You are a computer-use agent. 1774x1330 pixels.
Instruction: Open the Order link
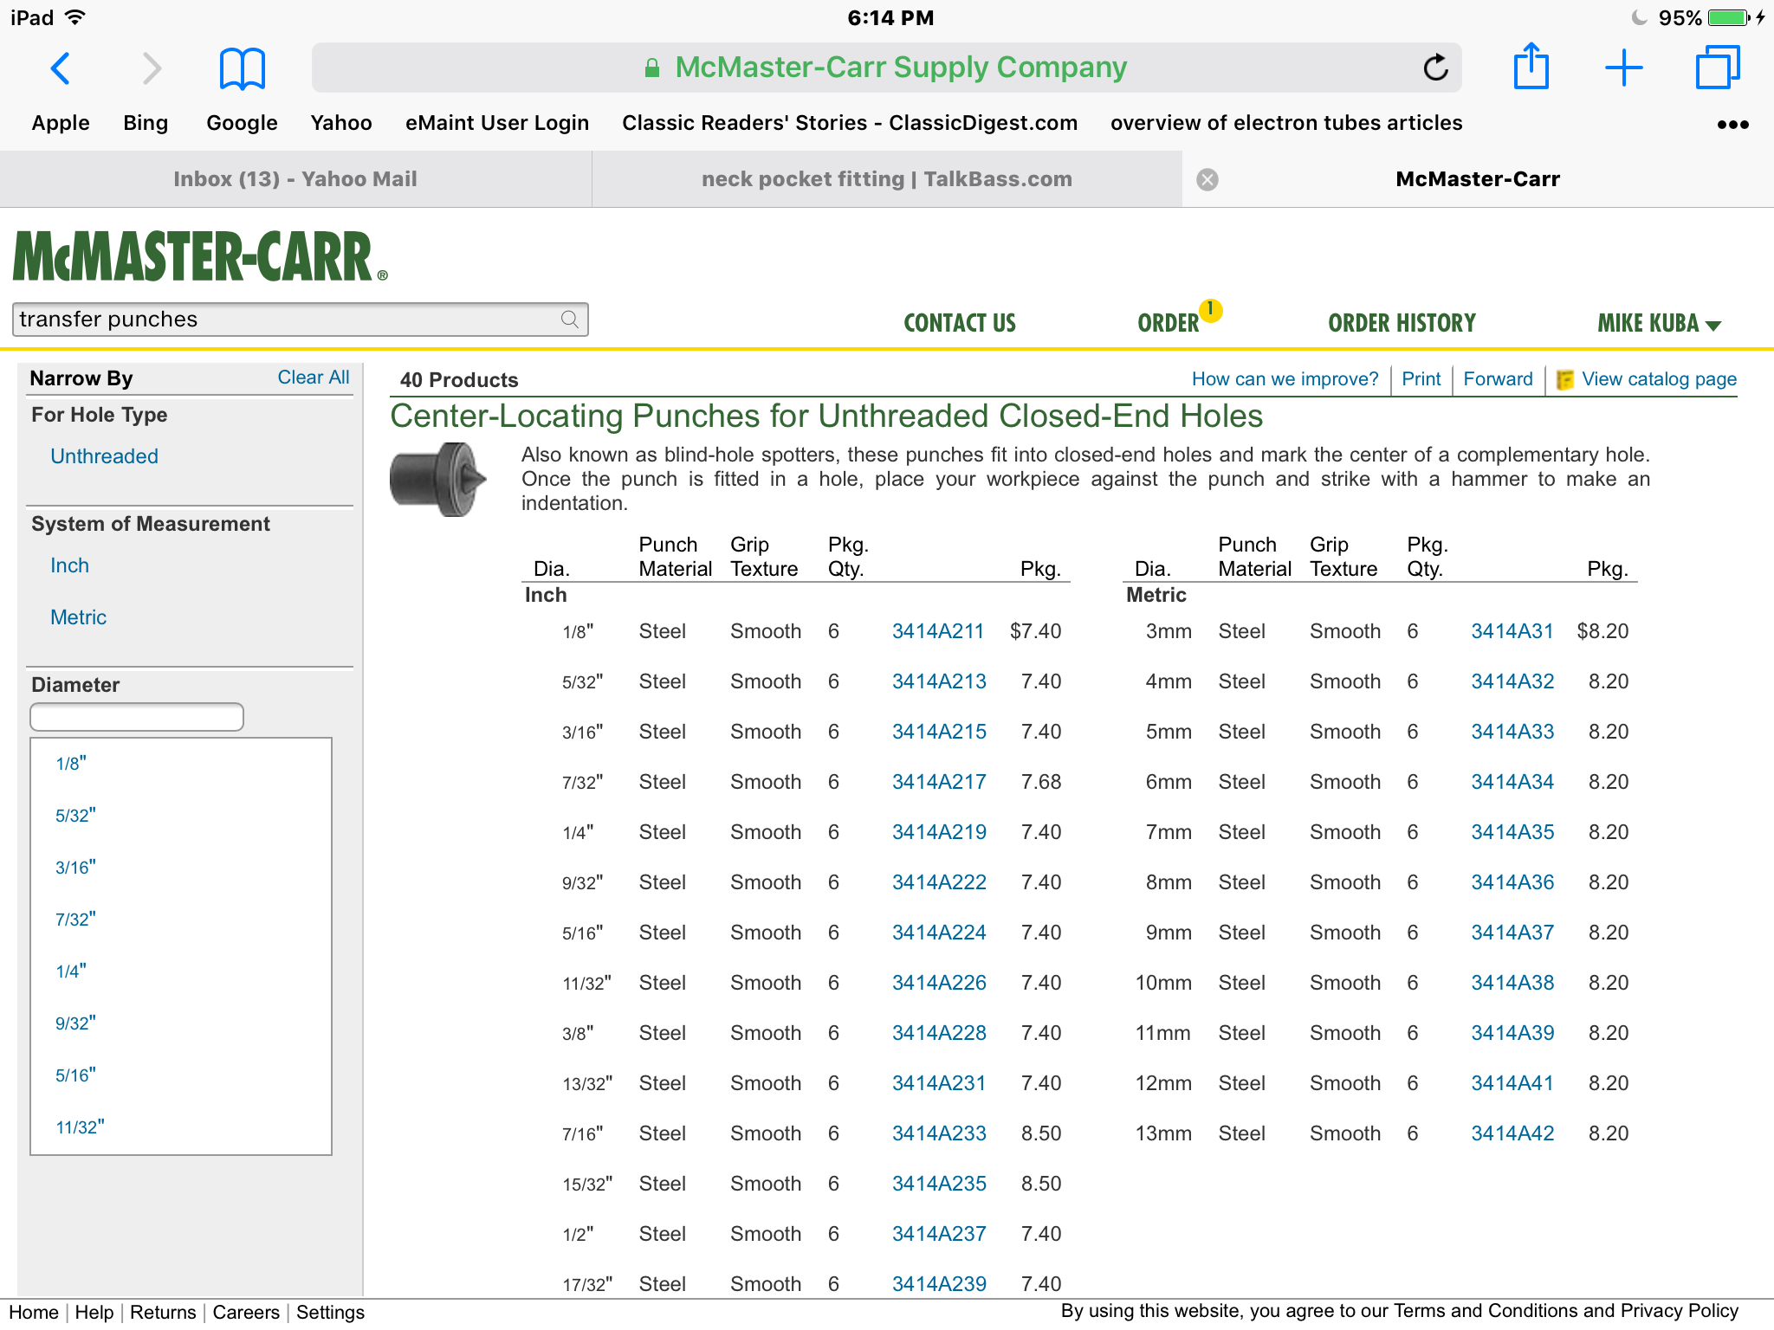(1168, 324)
